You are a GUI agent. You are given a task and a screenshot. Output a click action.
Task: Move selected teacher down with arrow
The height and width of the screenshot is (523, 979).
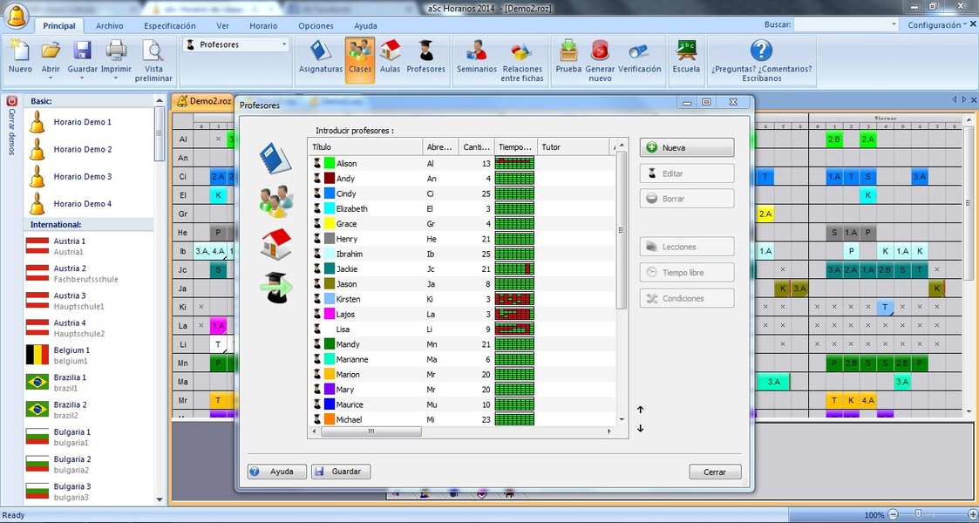tap(640, 428)
